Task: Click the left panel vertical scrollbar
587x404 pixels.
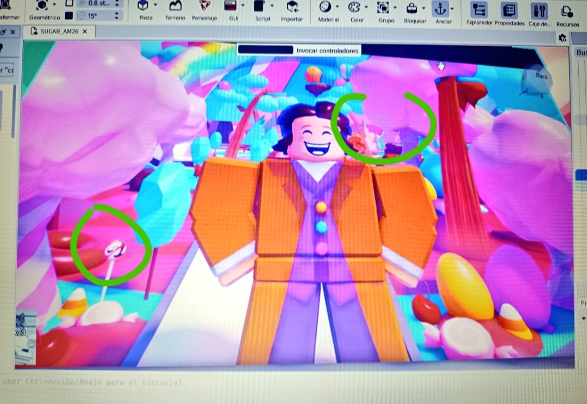Action: coord(14,111)
